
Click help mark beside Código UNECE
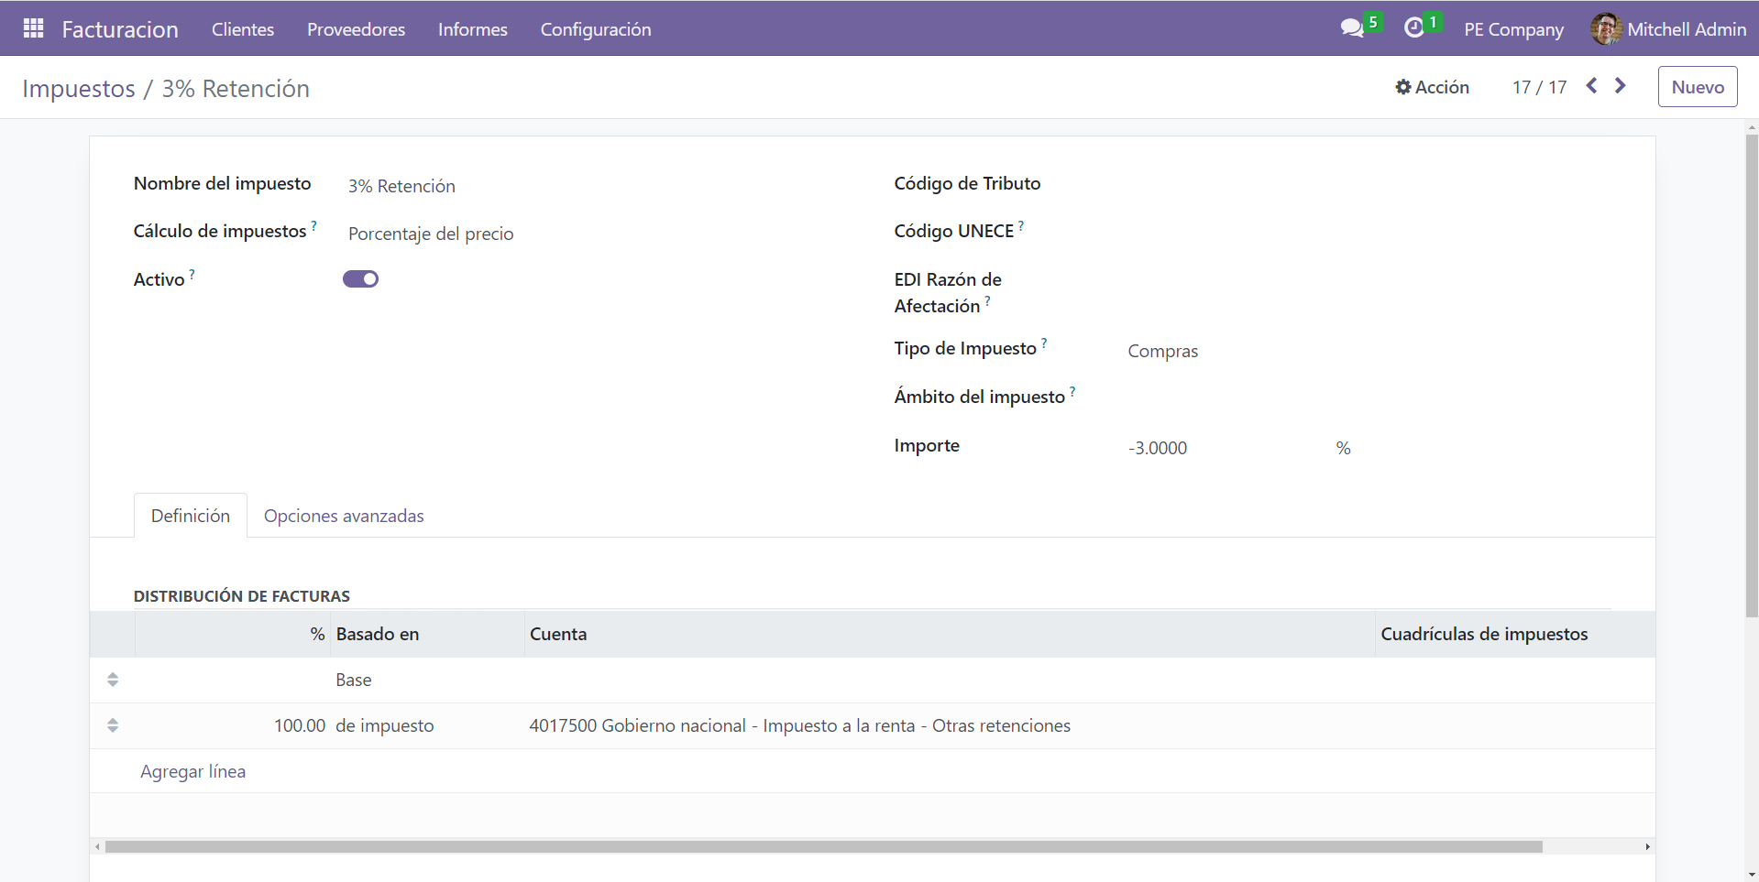1021,225
